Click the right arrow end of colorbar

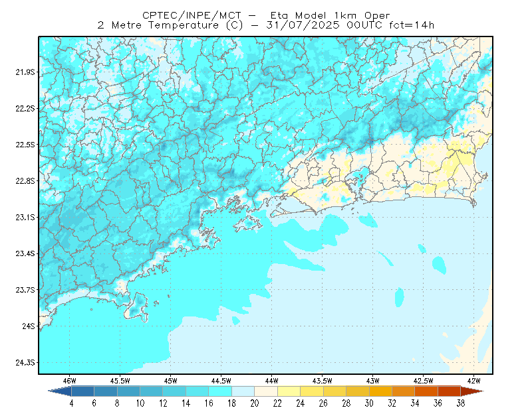click(472, 391)
